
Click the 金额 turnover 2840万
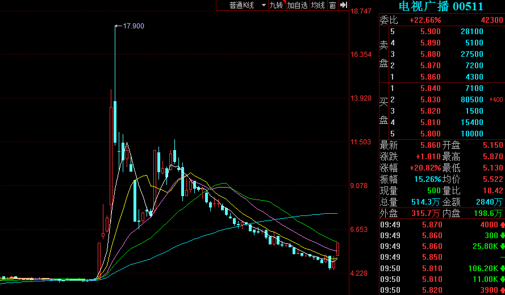489,202
